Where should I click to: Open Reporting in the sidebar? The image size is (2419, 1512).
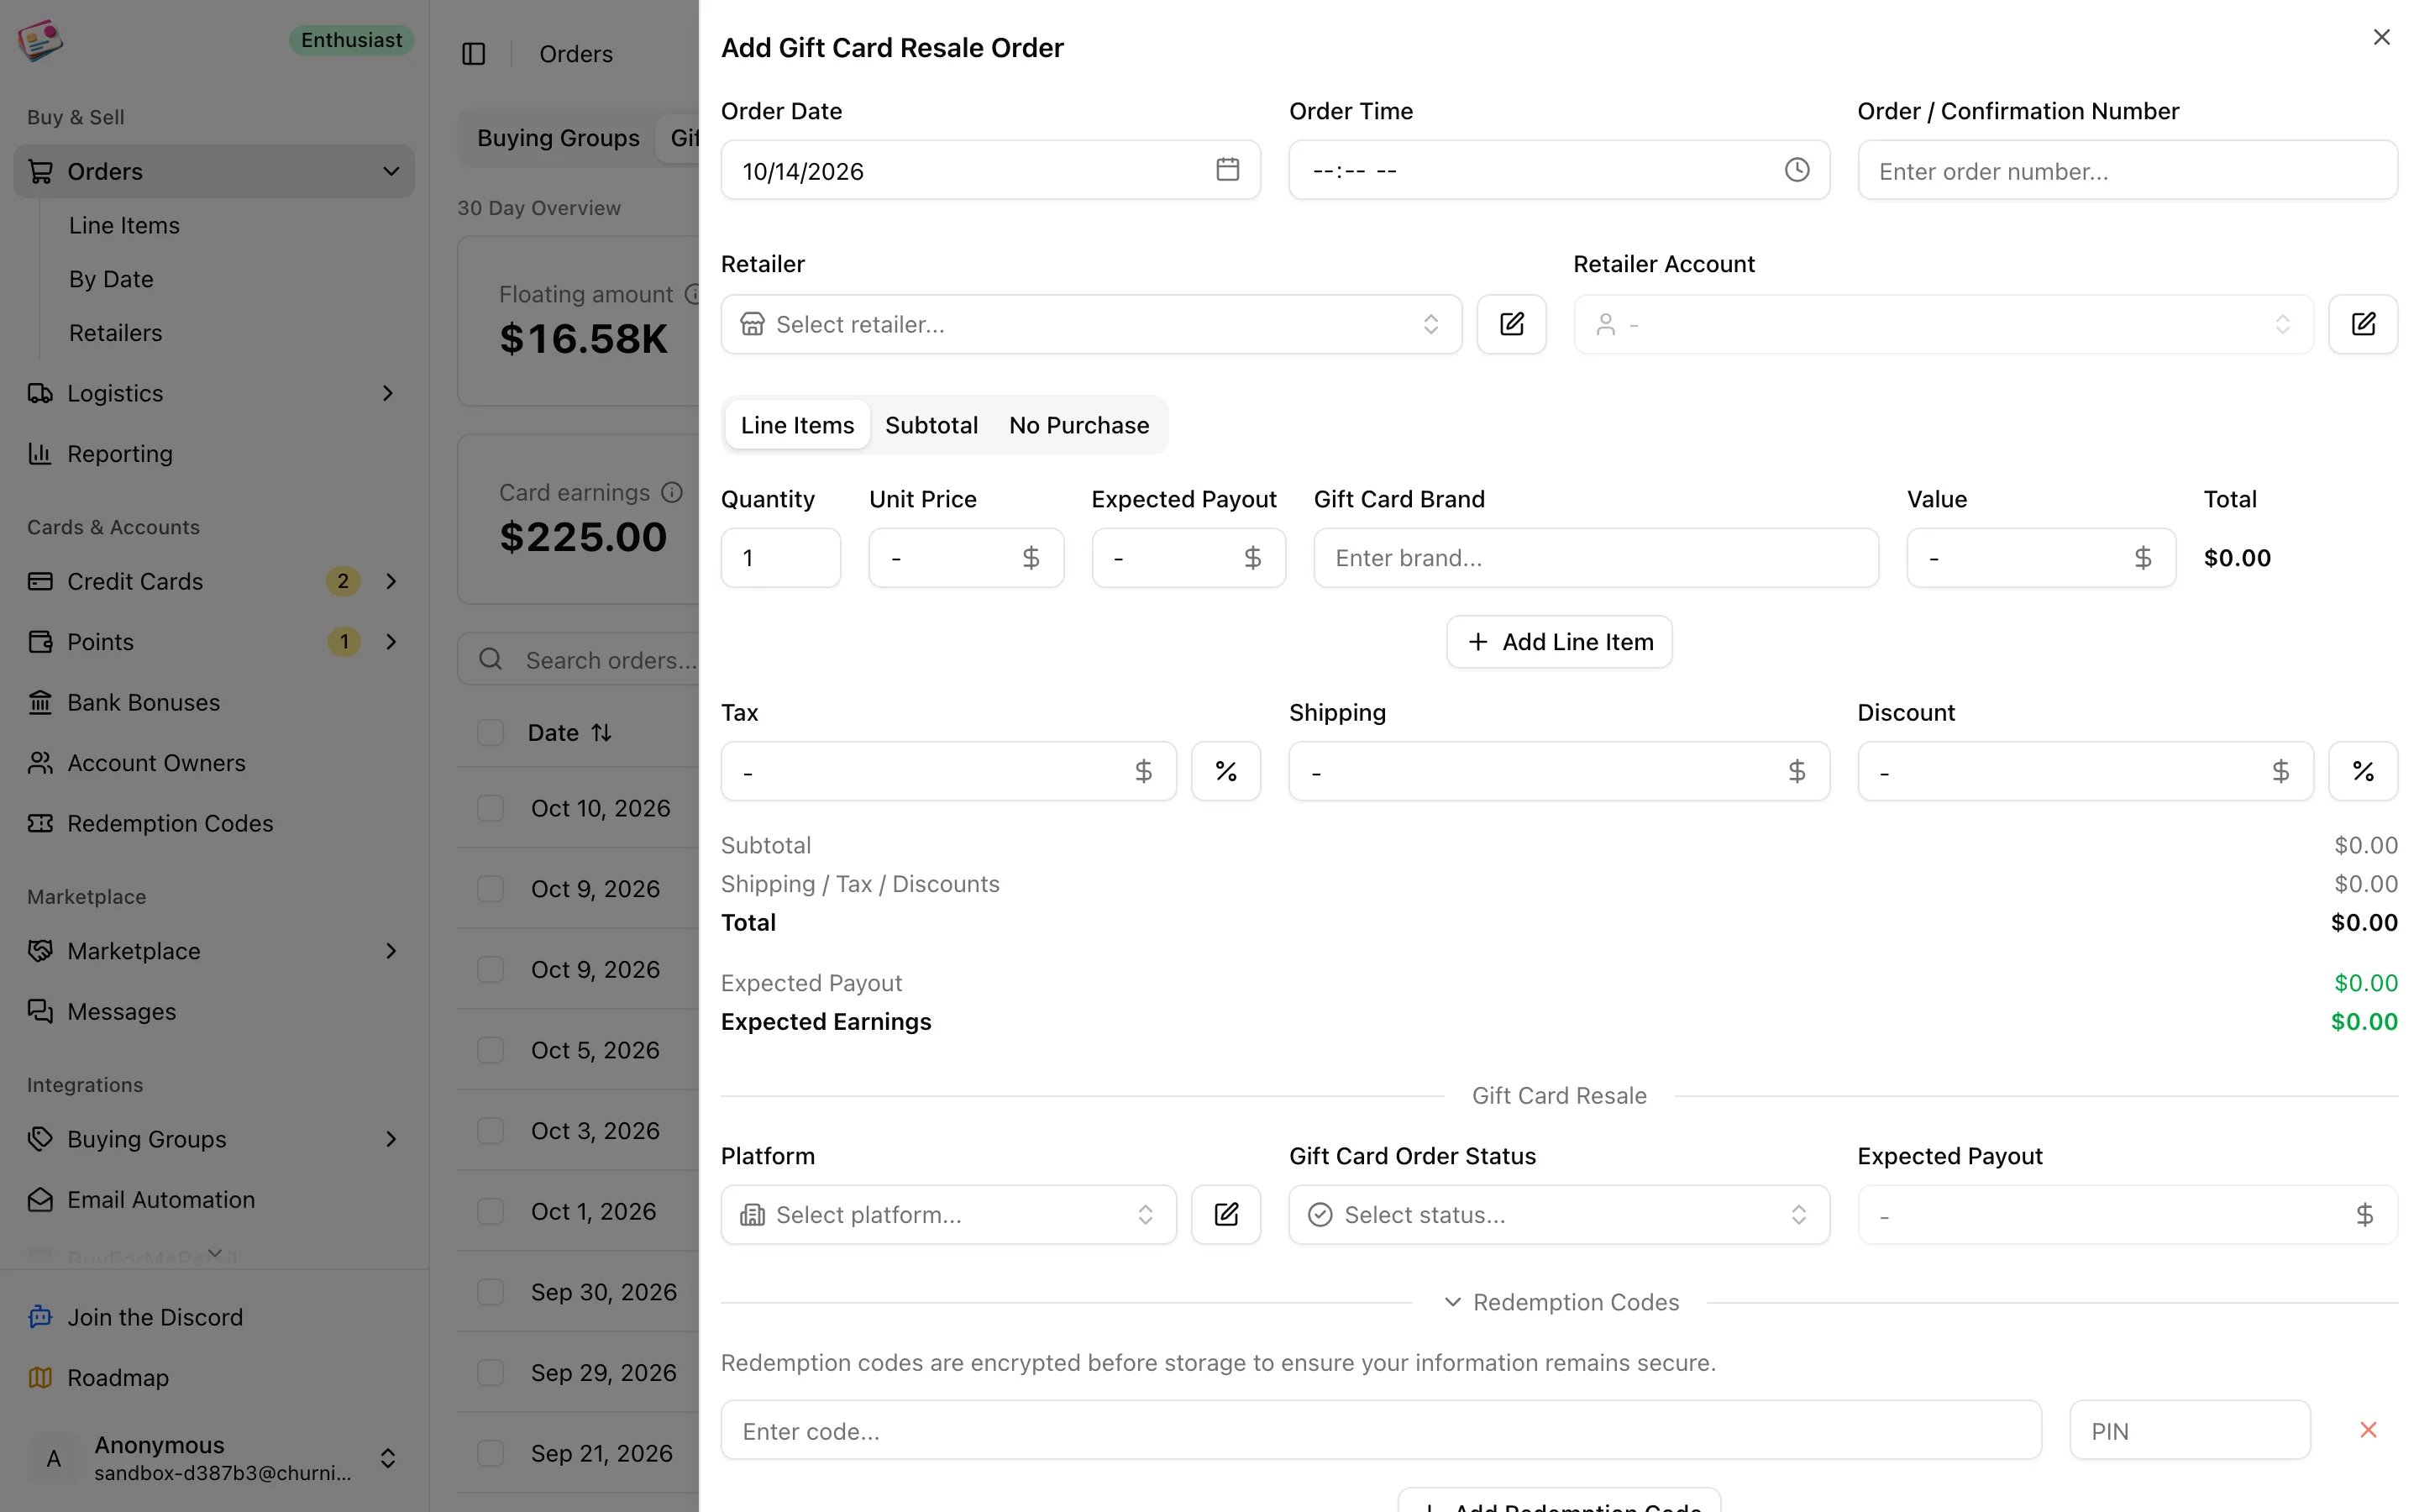click(214, 454)
